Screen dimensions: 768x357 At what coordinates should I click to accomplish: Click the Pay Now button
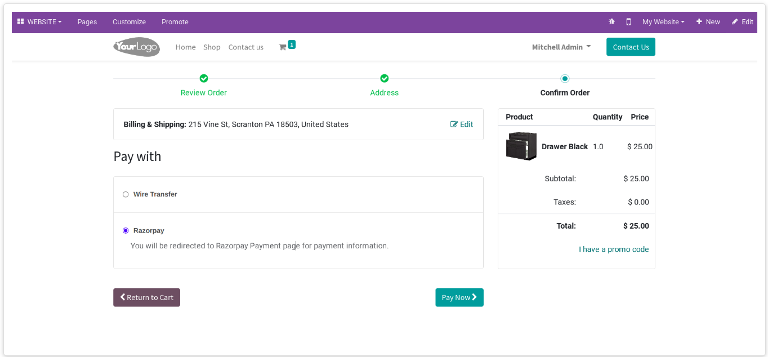point(459,297)
